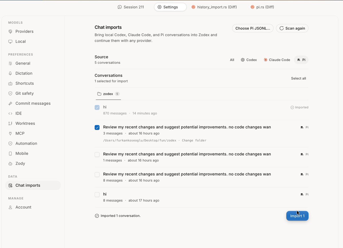Click the '870 messages' text

pyautogui.click(x=115, y=113)
